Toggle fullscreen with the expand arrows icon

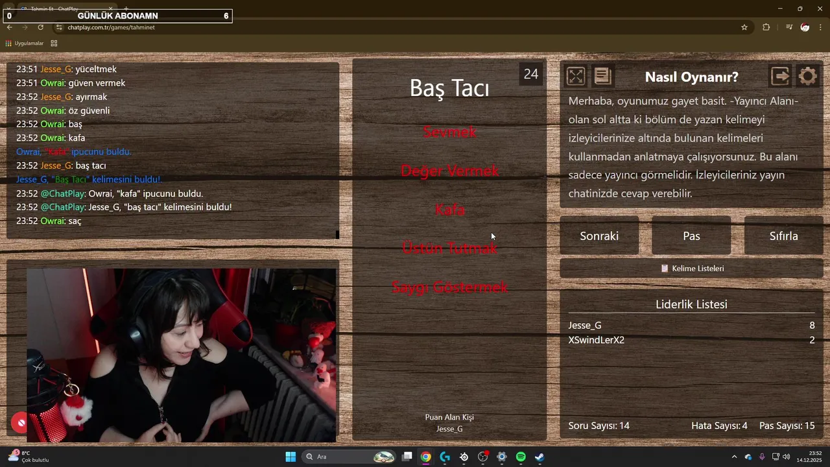pos(576,77)
